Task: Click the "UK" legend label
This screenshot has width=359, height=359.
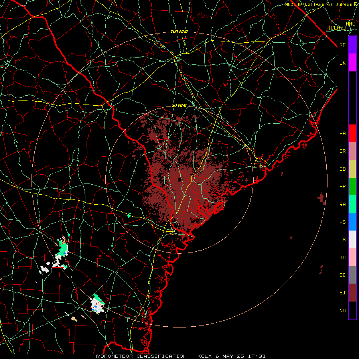Action: pos(342,63)
